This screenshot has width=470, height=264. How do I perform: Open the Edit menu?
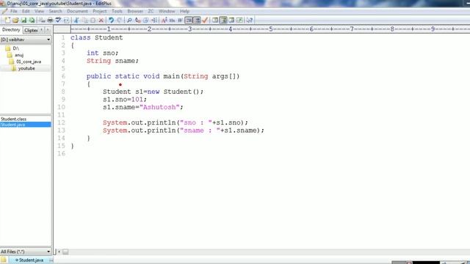pyautogui.click(x=26, y=11)
